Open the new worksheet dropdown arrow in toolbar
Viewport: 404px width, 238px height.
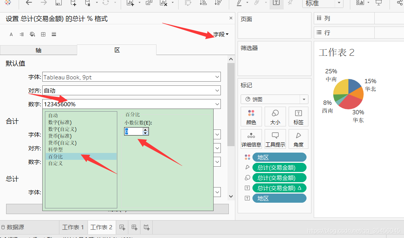click(x=139, y=3)
